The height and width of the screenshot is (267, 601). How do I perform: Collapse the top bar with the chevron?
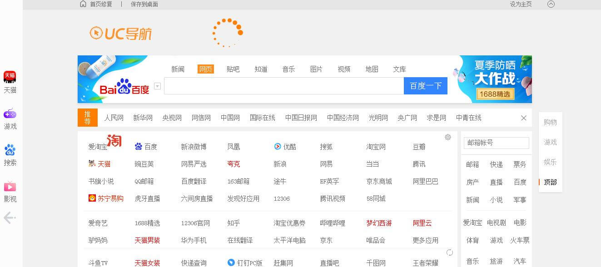tap(551, 4)
